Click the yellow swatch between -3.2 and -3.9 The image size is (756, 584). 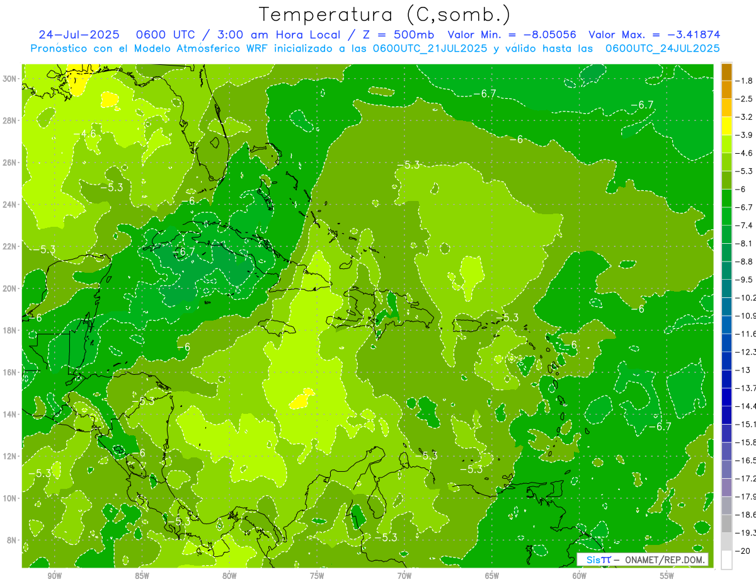(x=726, y=126)
